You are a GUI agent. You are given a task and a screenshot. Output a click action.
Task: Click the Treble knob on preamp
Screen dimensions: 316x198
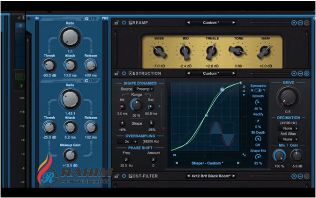tap(212, 51)
